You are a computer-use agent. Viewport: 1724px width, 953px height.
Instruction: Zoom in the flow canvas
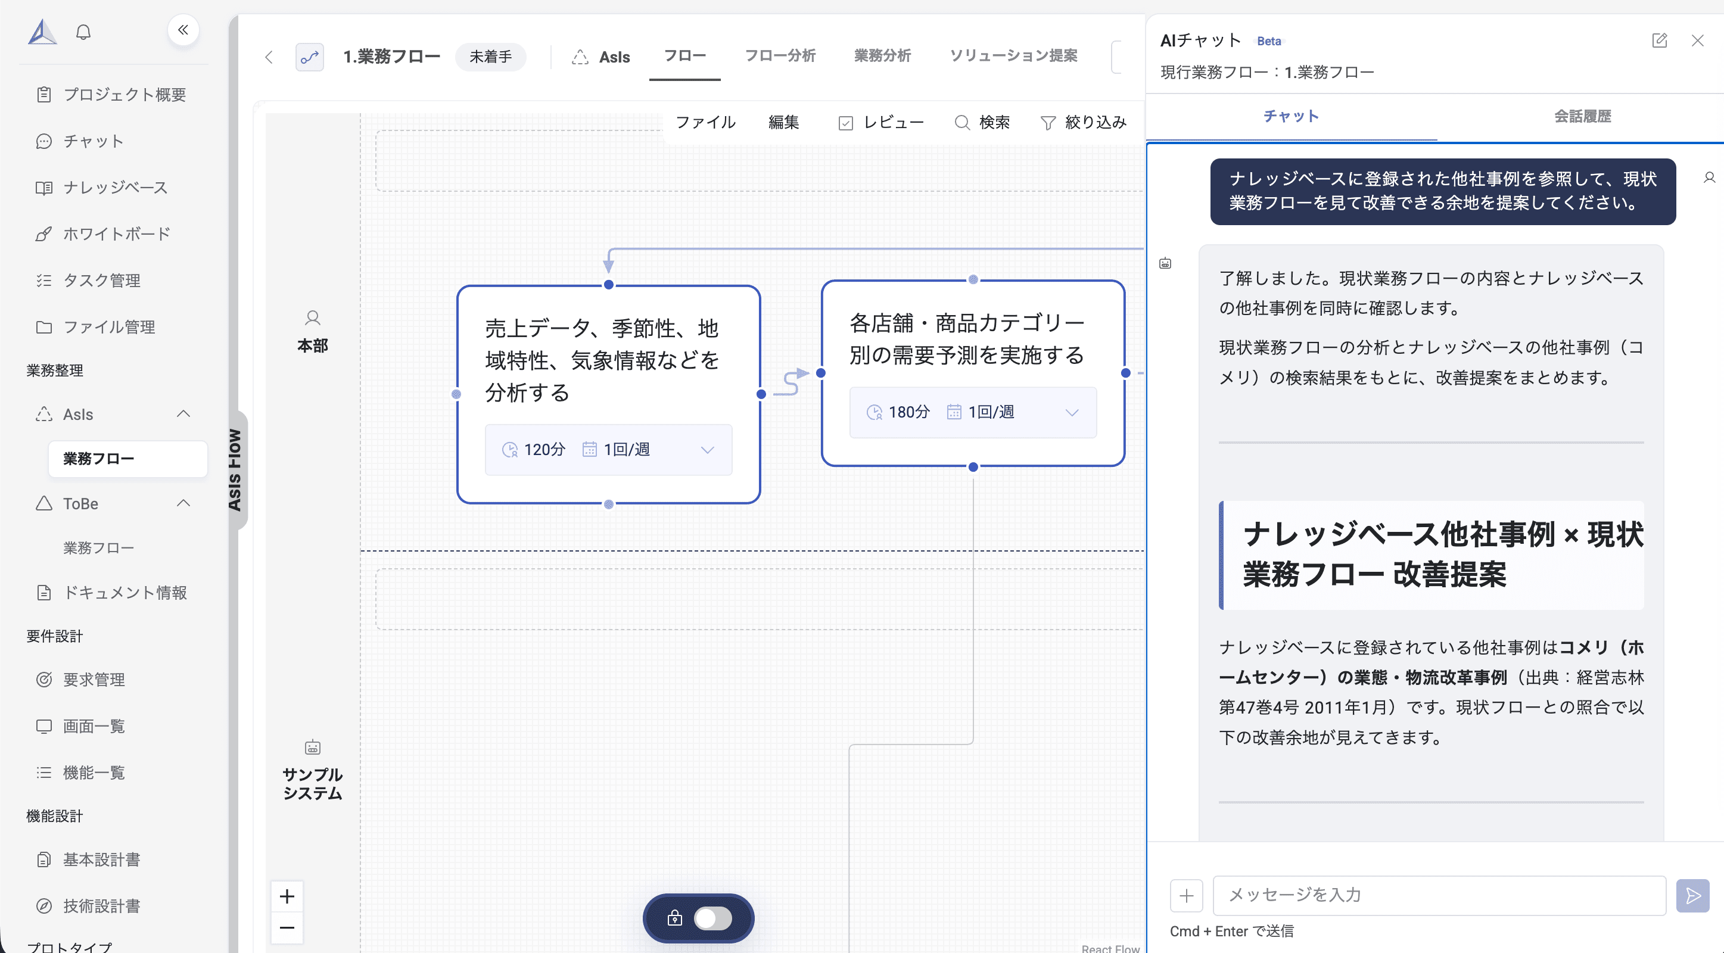click(x=287, y=896)
